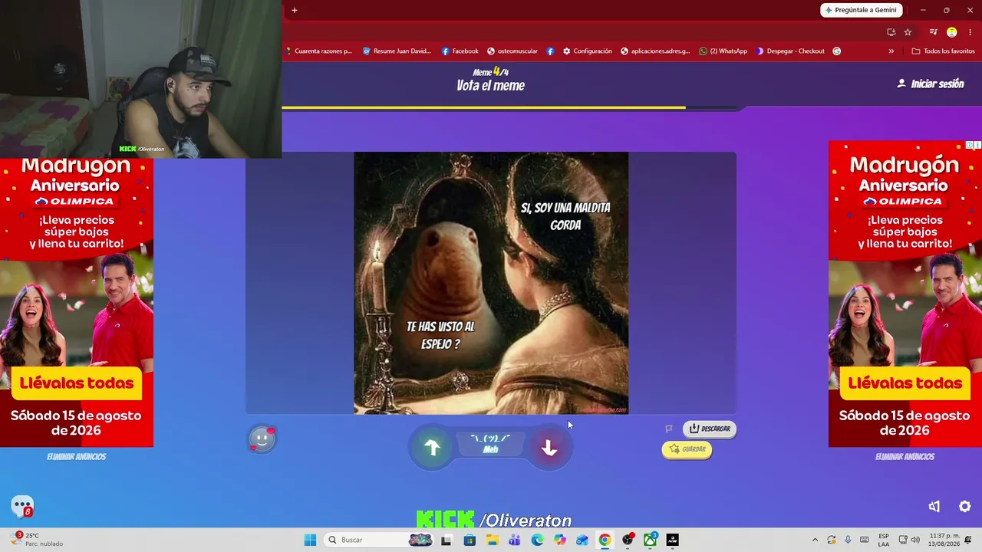Open the Xbox app on the taskbar
Viewport: 982px width, 552px height.
tap(650, 540)
